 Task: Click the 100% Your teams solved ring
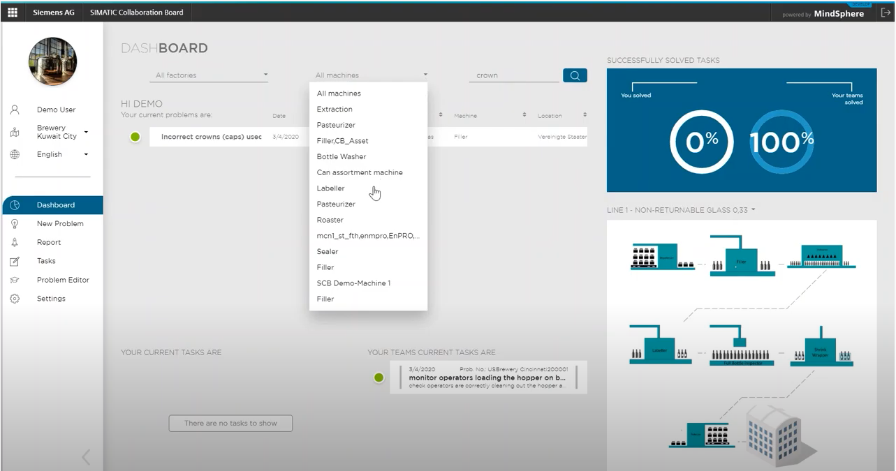[782, 142]
